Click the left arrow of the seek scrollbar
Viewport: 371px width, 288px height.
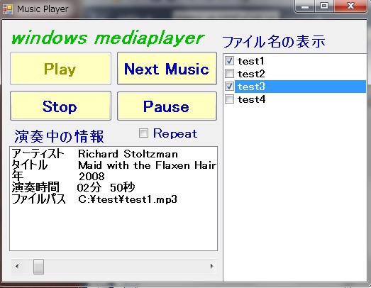(17, 266)
